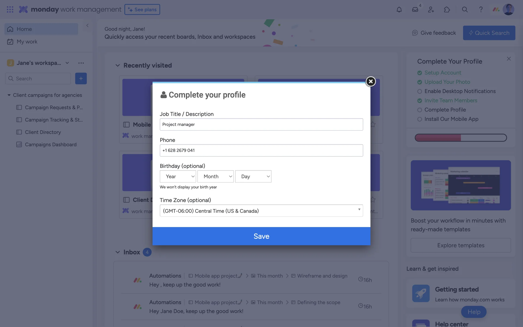Open the help question mark icon
Screen dimensions: 523x327
pos(481,10)
